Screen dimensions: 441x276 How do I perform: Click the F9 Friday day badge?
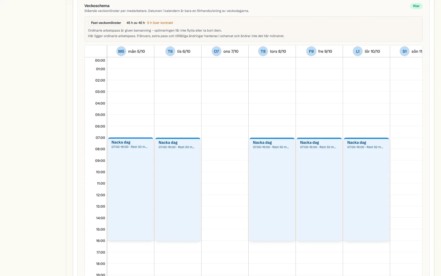(311, 51)
